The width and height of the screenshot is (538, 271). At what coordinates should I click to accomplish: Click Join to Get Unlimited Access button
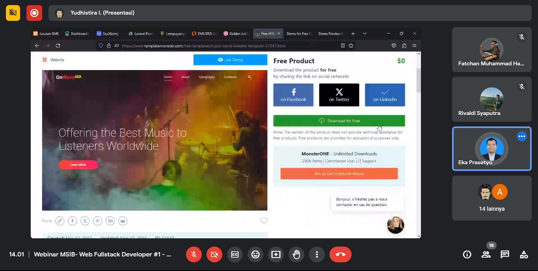(339, 174)
